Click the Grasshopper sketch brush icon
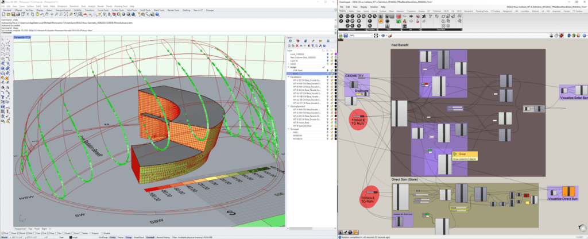The width and height of the screenshot is (588, 239). click(390, 36)
